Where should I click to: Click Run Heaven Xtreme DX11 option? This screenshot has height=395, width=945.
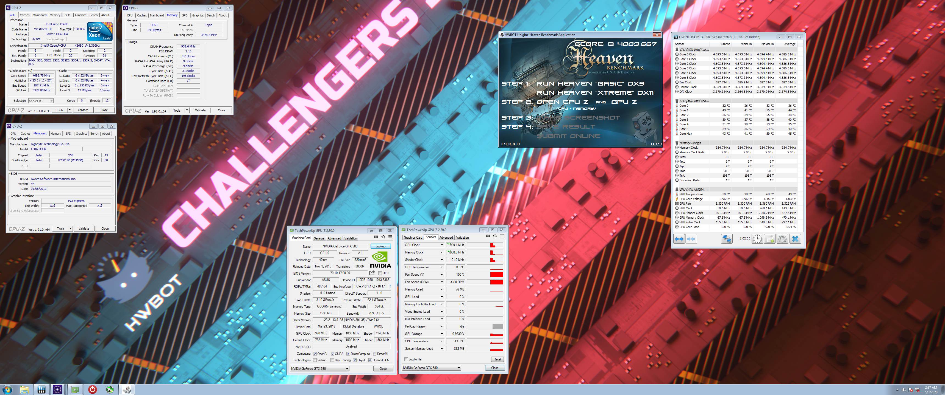point(595,93)
